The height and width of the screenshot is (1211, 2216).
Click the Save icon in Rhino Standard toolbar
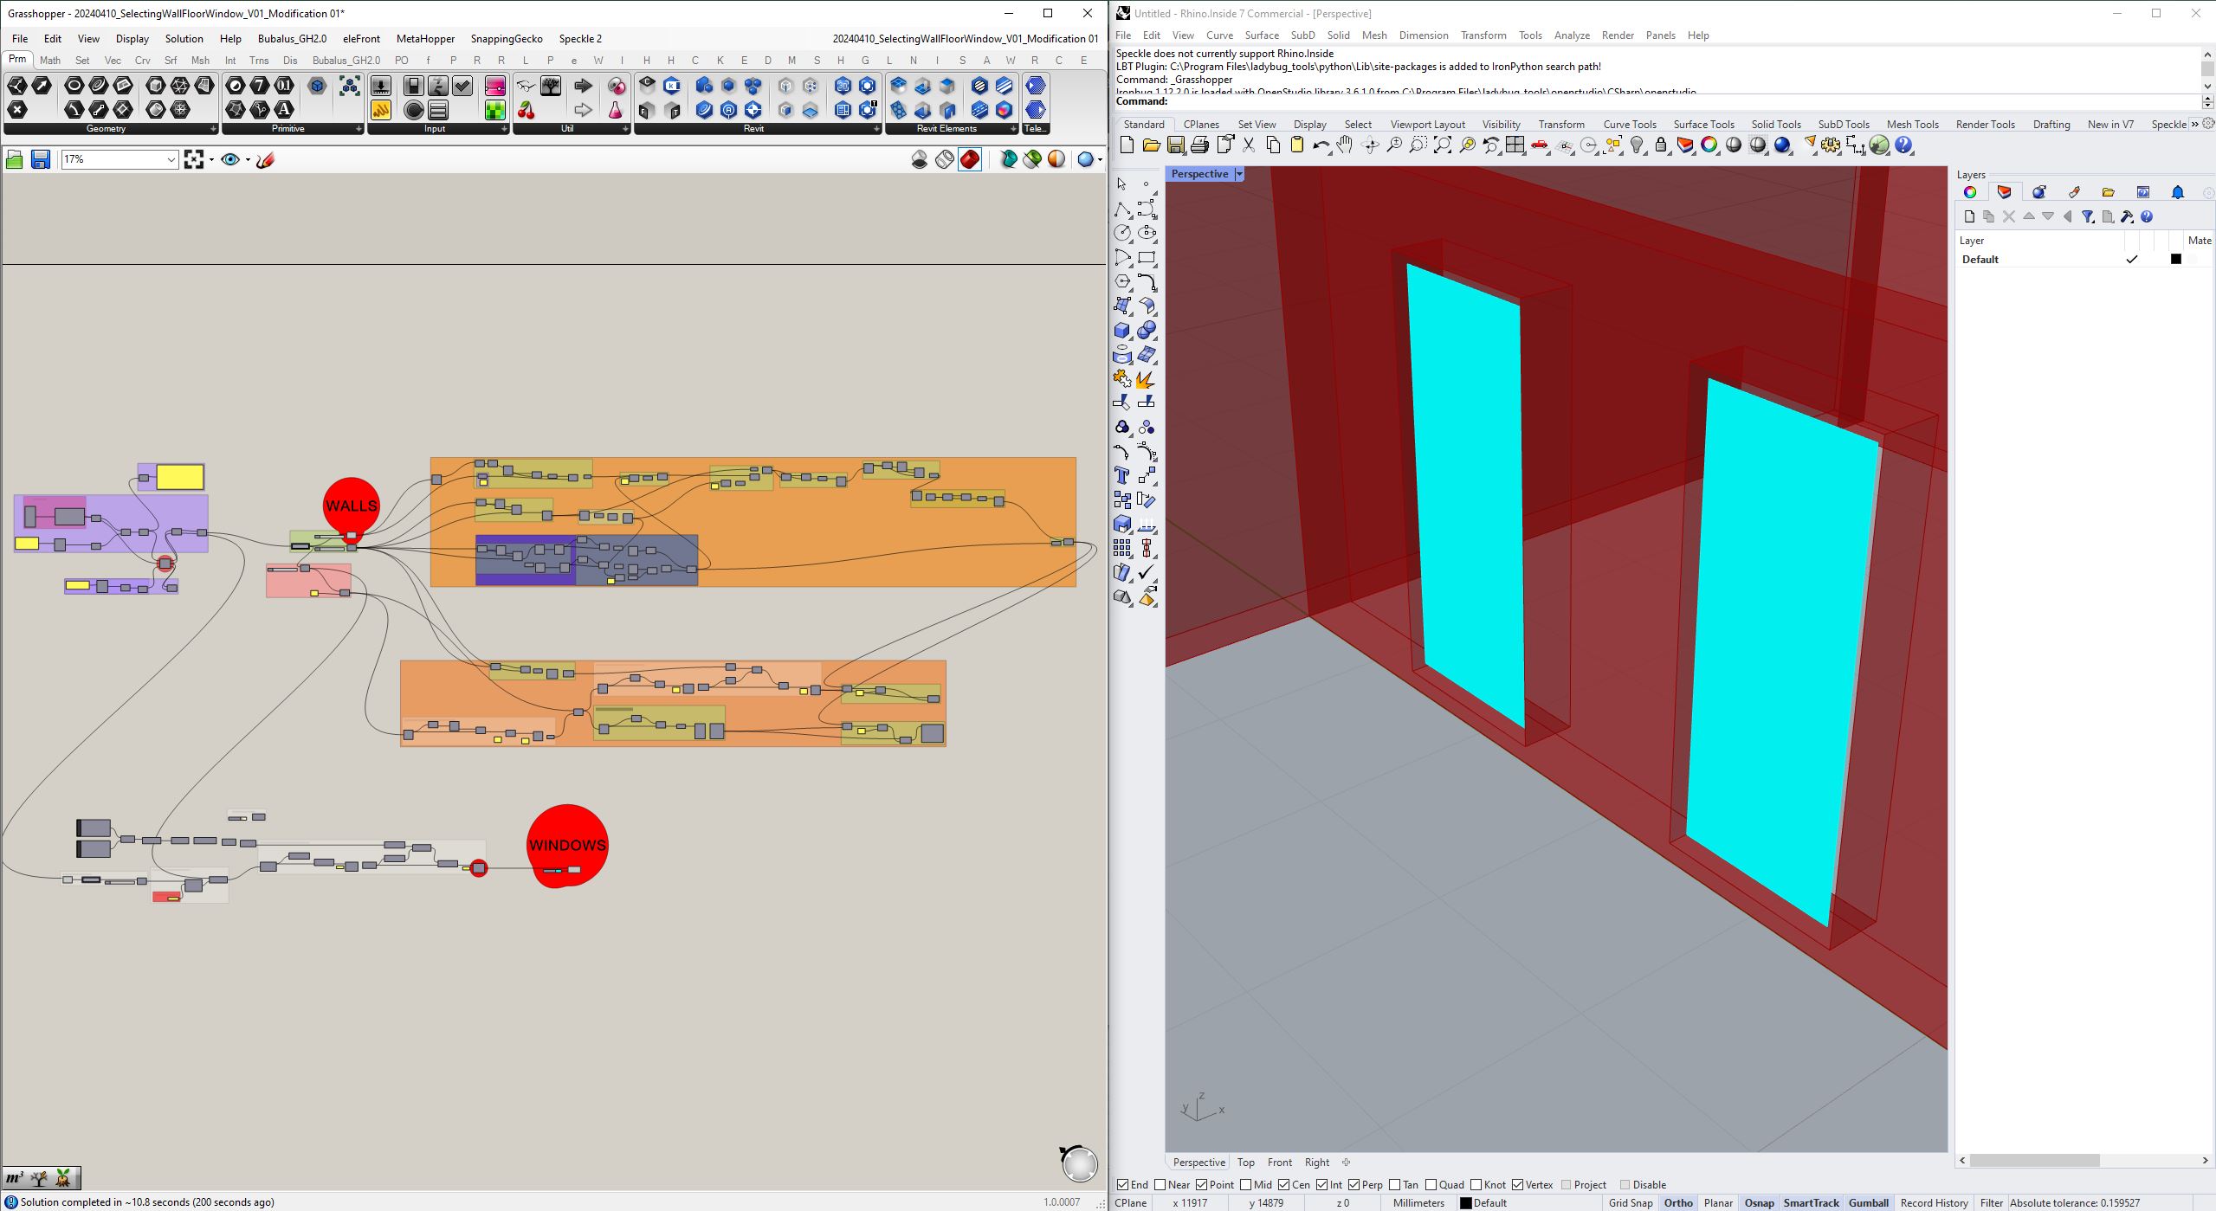click(1175, 145)
